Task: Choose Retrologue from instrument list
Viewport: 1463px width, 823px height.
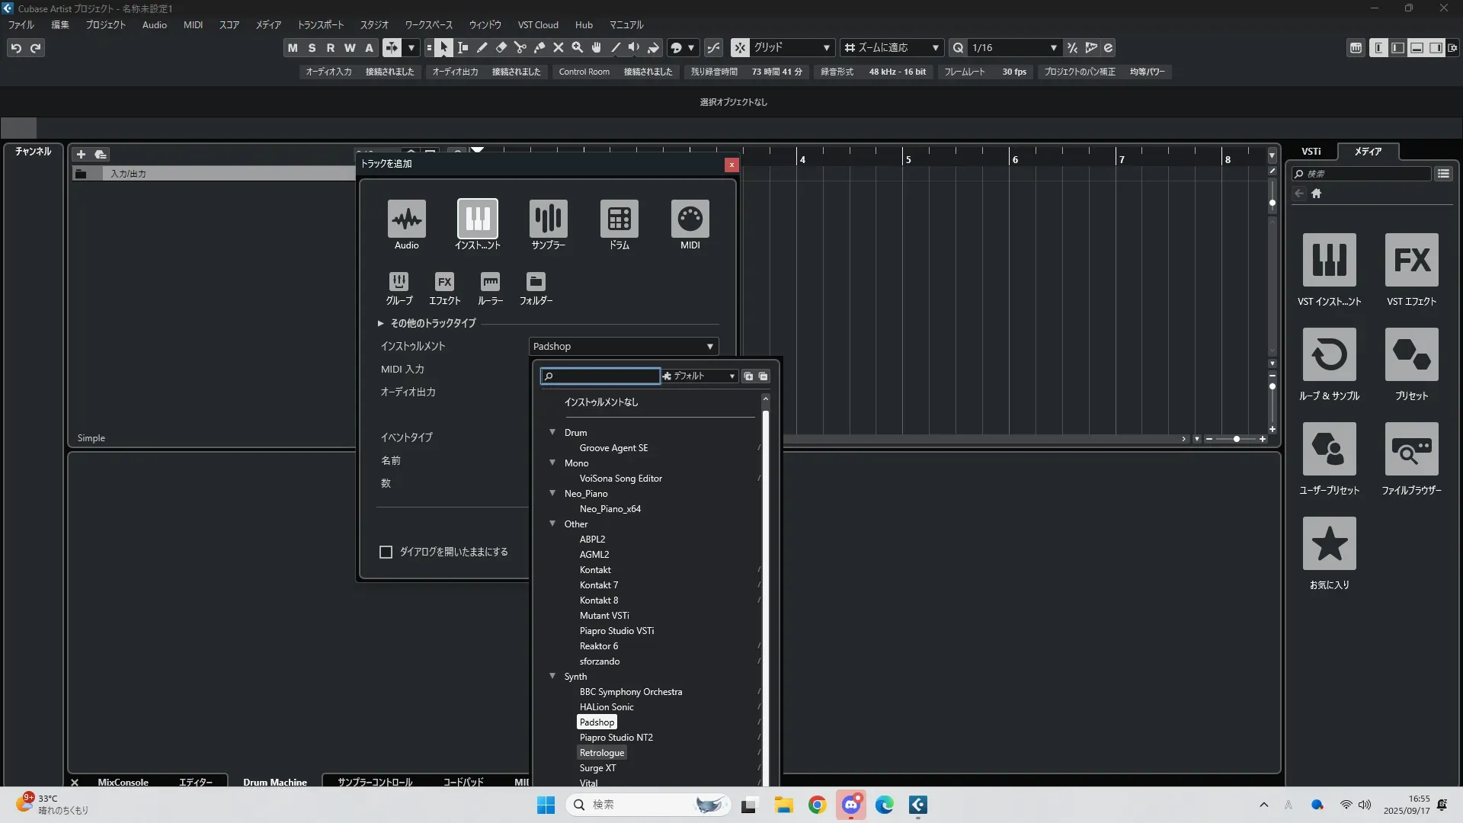Action: 601,753
